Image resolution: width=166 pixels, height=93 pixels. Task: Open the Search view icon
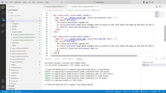[x=3, y=13]
